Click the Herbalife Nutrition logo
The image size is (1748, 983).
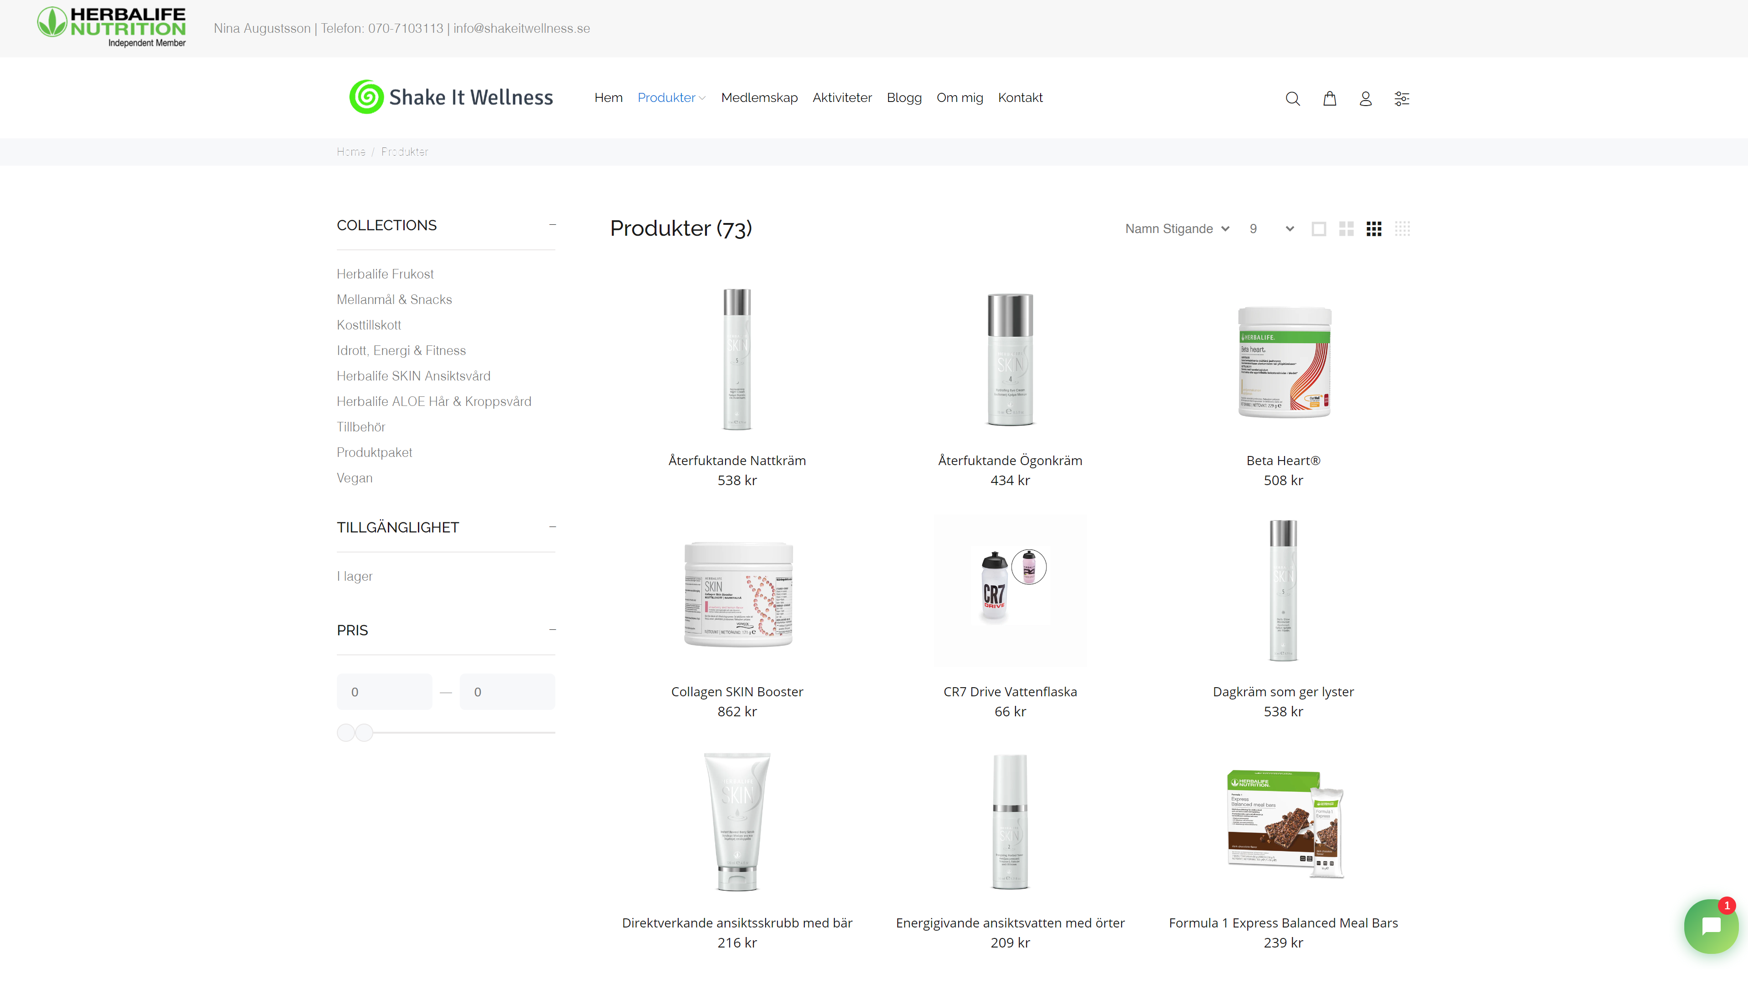click(111, 27)
